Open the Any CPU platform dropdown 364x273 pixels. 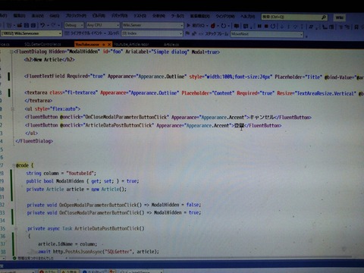click(x=103, y=25)
